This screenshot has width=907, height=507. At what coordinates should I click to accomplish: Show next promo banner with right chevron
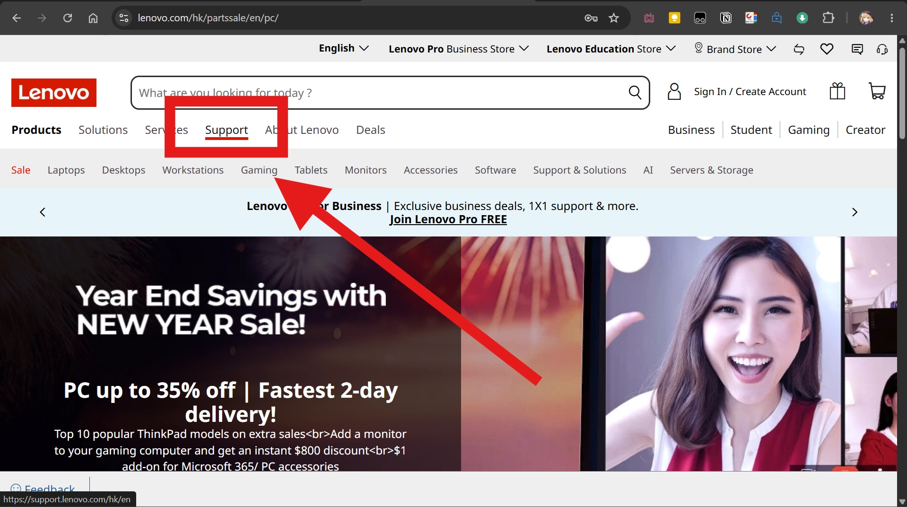click(x=855, y=212)
